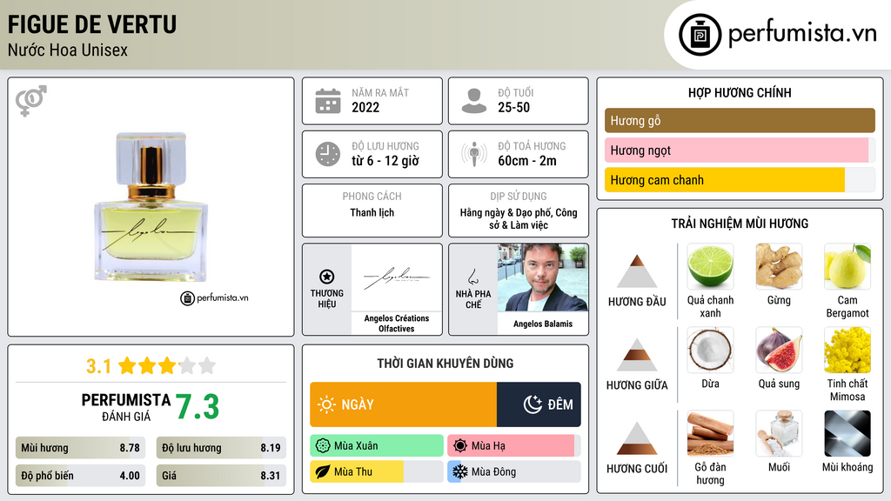Click the Mùa Đông season bar
The width and height of the screenshot is (891, 501).
(513, 472)
